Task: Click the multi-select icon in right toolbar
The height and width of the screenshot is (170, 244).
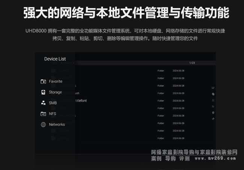Action: pos(213,88)
